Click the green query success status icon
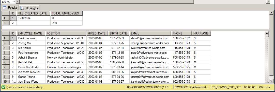This screenshot has height=92, width=275. (3, 87)
